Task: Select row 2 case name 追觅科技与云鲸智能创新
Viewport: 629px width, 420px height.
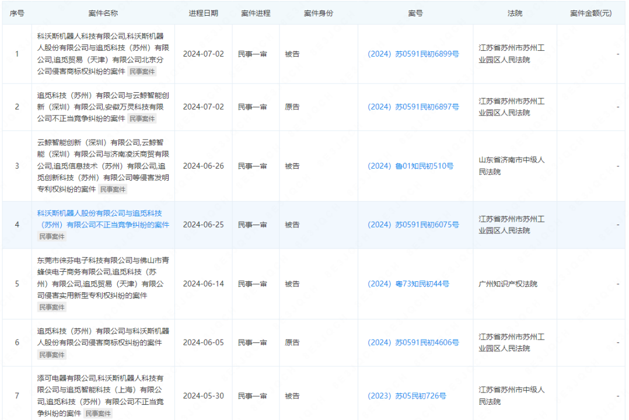Action: pyautogui.click(x=103, y=107)
